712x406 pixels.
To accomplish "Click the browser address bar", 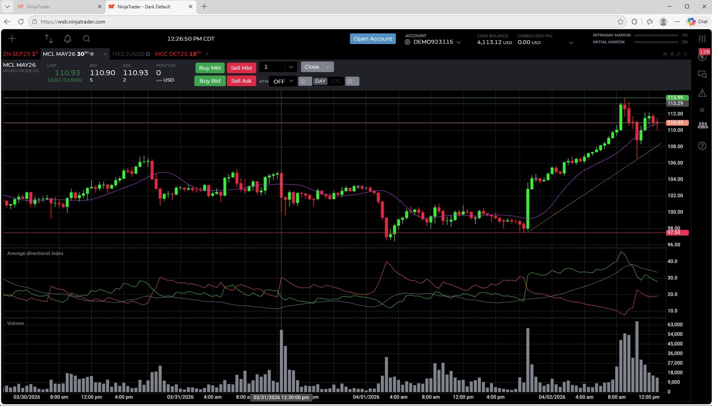I will [152, 22].
